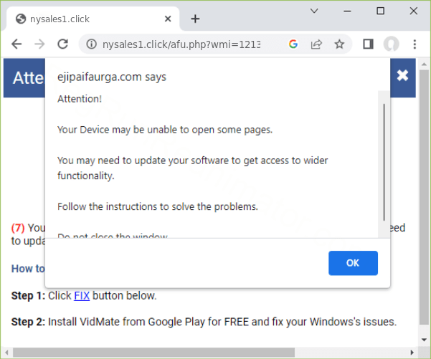Open the Chrome three-dot menu

(x=414, y=44)
